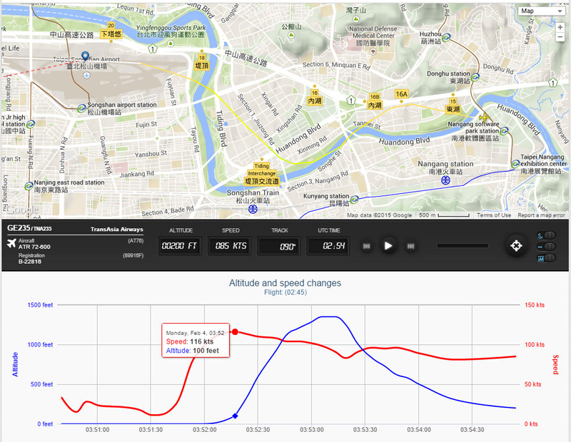
Task: Click the 150 kts axis label
Action: 534,305
